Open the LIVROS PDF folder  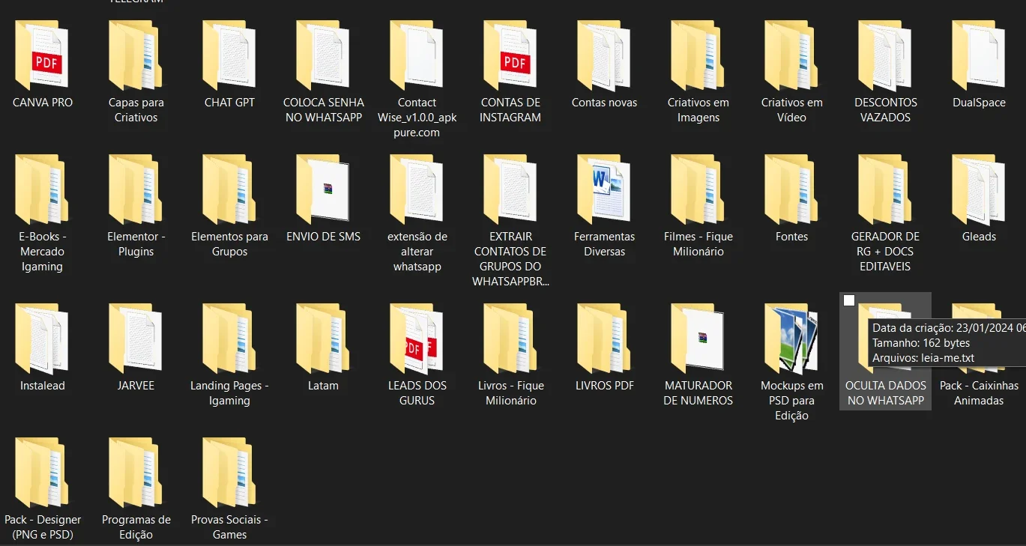click(x=604, y=338)
